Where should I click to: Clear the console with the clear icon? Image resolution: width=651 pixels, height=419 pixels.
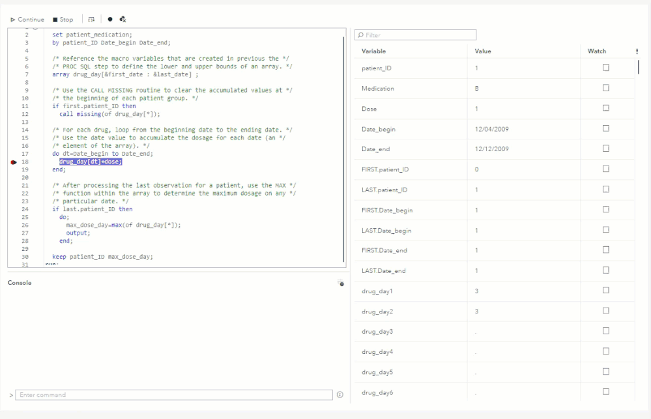(341, 283)
